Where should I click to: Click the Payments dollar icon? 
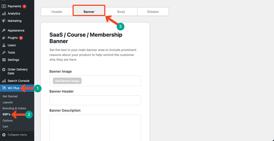pos(4,6)
